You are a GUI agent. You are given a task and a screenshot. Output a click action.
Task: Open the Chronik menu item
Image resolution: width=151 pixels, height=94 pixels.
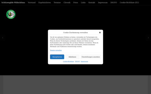(x=67, y=3)
